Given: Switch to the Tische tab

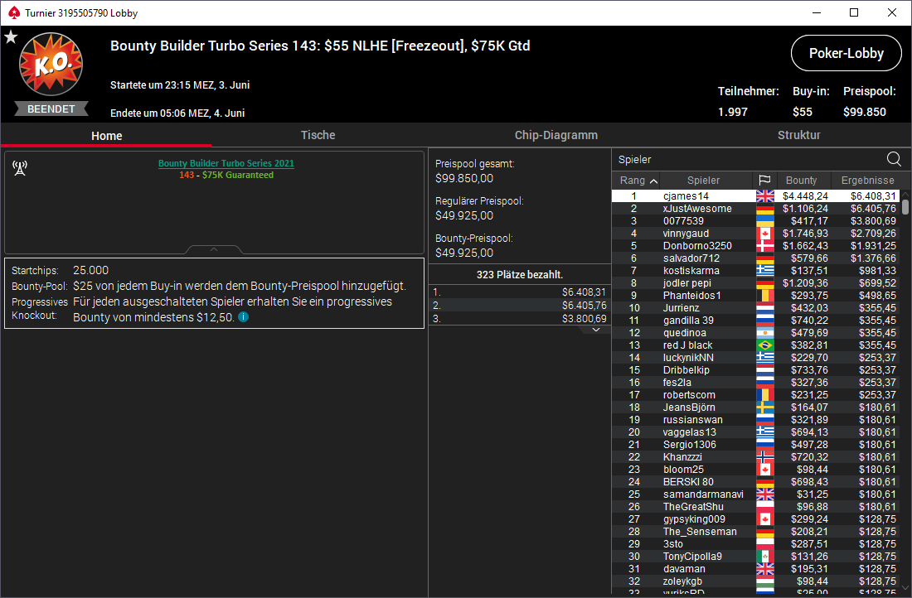Looking at the screenshot, I should point(318,135).
